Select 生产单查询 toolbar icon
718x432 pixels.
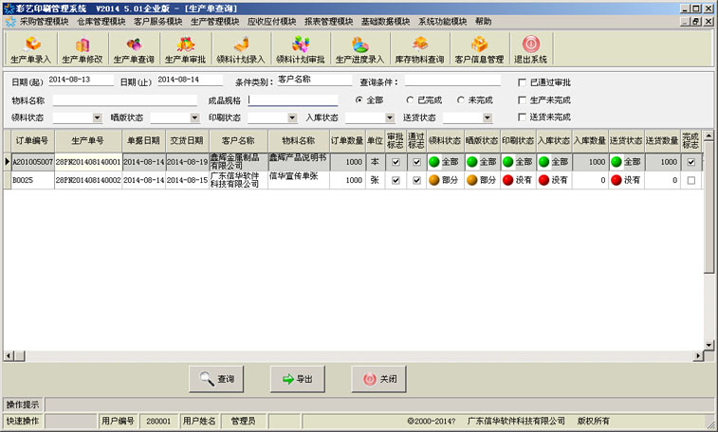coord(134,49)
